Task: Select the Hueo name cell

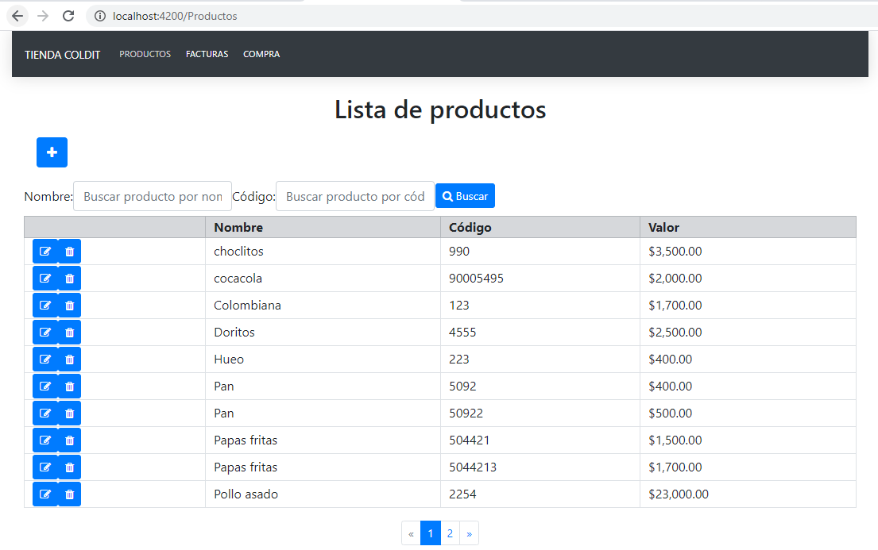Action: pos(323,360)
